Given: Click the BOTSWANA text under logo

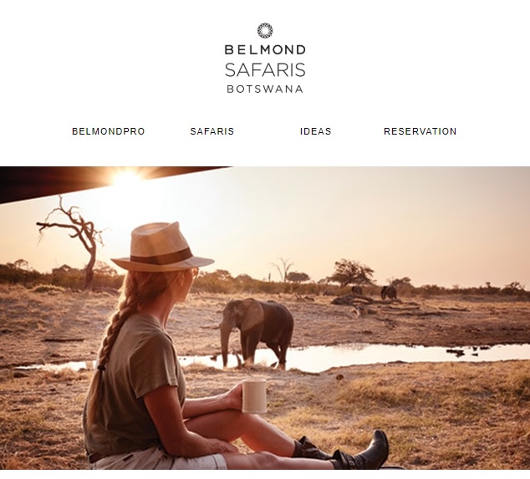Looking at the screenshot, I should [x=265, y=89].
